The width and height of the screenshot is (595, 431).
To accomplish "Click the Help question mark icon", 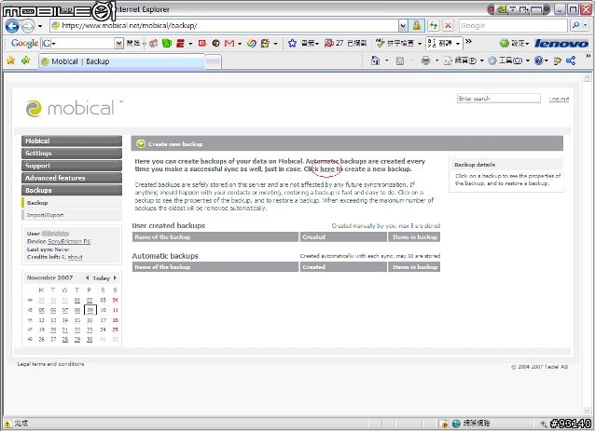I will (538, 61).
